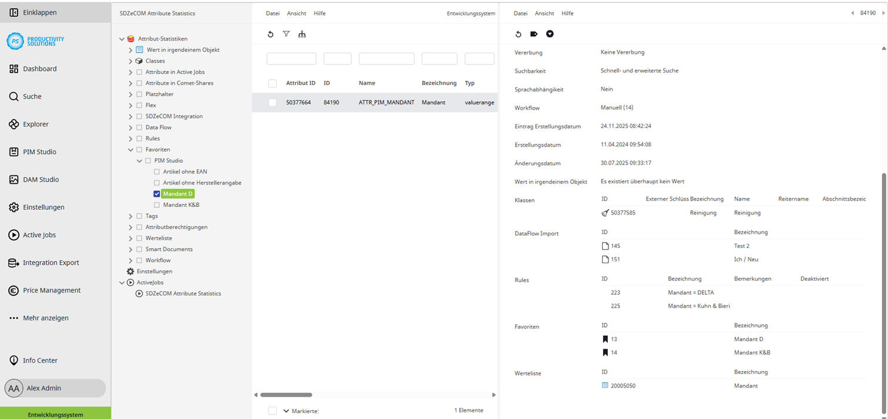Screen dimensions: 888x419
Task: Open the Werteliste icon next to 20005050
Action: (605, 386)
